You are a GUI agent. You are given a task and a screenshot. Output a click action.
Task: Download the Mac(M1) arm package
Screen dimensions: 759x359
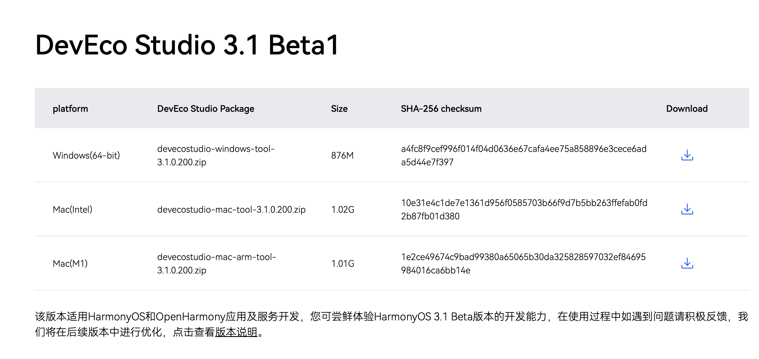[x=687, y=263]
